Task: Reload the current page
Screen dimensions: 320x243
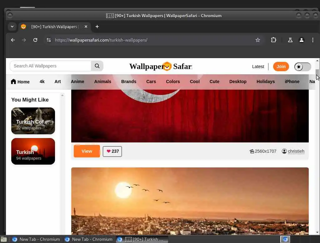Action: click(35, 40)
